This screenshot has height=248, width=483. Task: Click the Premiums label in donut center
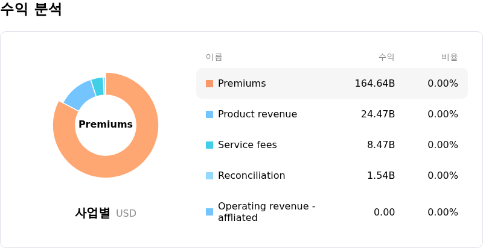(x=106, y=125)
